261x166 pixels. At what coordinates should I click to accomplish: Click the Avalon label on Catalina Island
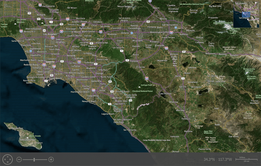(x=39, y=143)
